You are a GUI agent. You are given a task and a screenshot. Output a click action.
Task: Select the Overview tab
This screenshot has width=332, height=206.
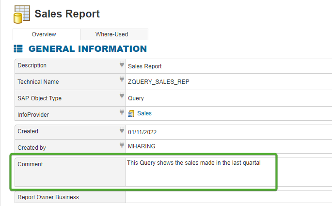pos(44,34)
